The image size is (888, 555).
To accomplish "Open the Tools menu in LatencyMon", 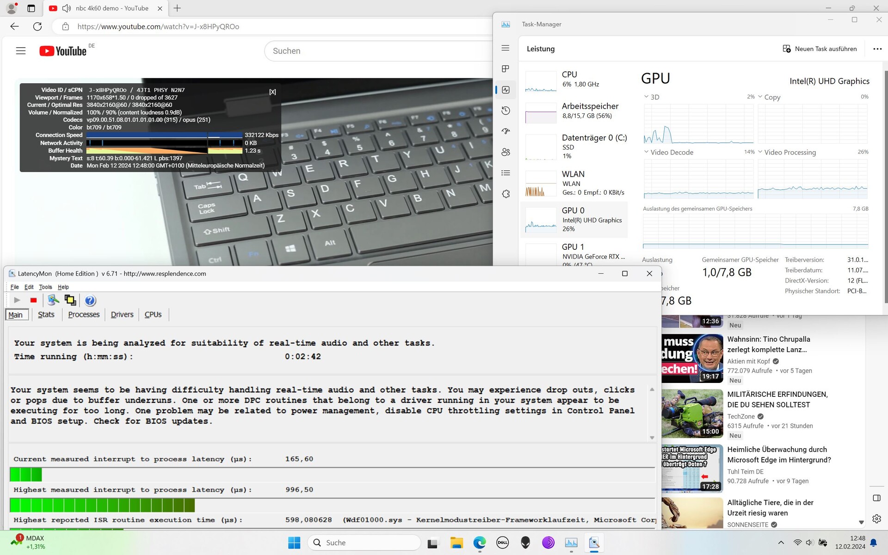I will [45, 287].
